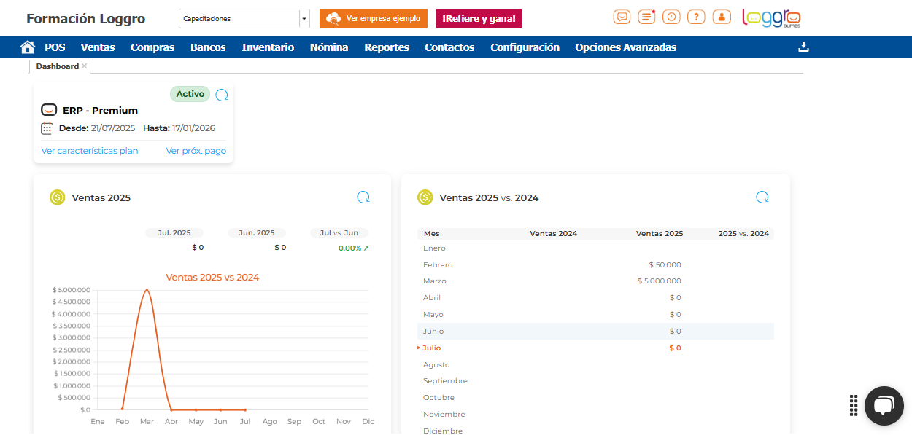Click the ERP Premium plan icon
The height and width of the screenshot is (435, 912).
coord(49,110)
